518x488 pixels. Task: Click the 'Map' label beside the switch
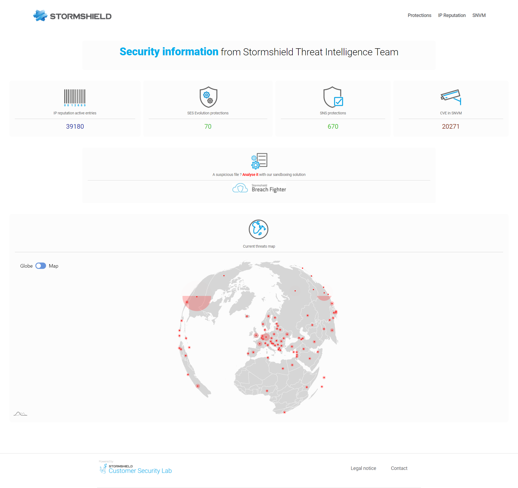53,266
